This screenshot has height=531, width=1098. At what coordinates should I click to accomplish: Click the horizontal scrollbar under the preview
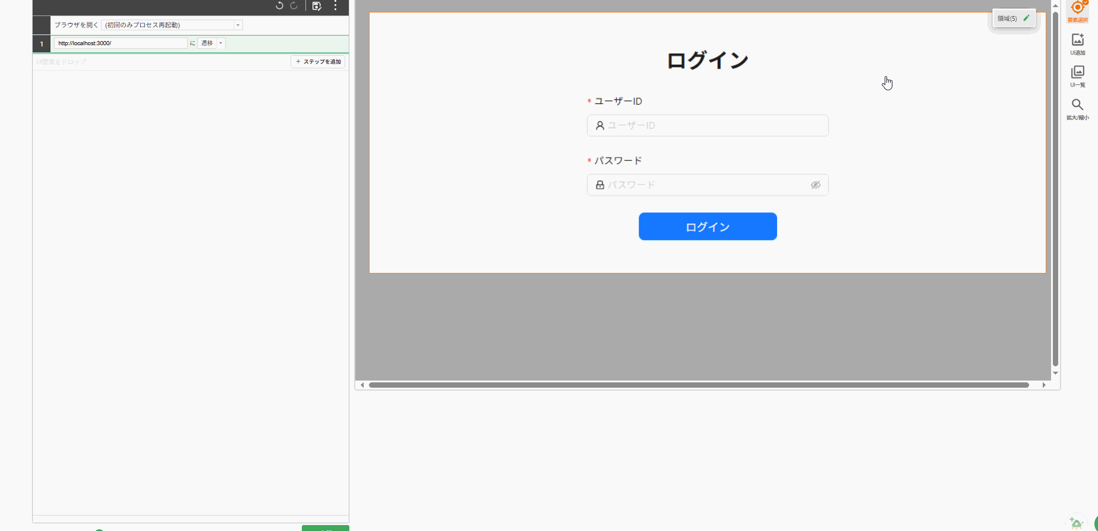click(698, 385)
